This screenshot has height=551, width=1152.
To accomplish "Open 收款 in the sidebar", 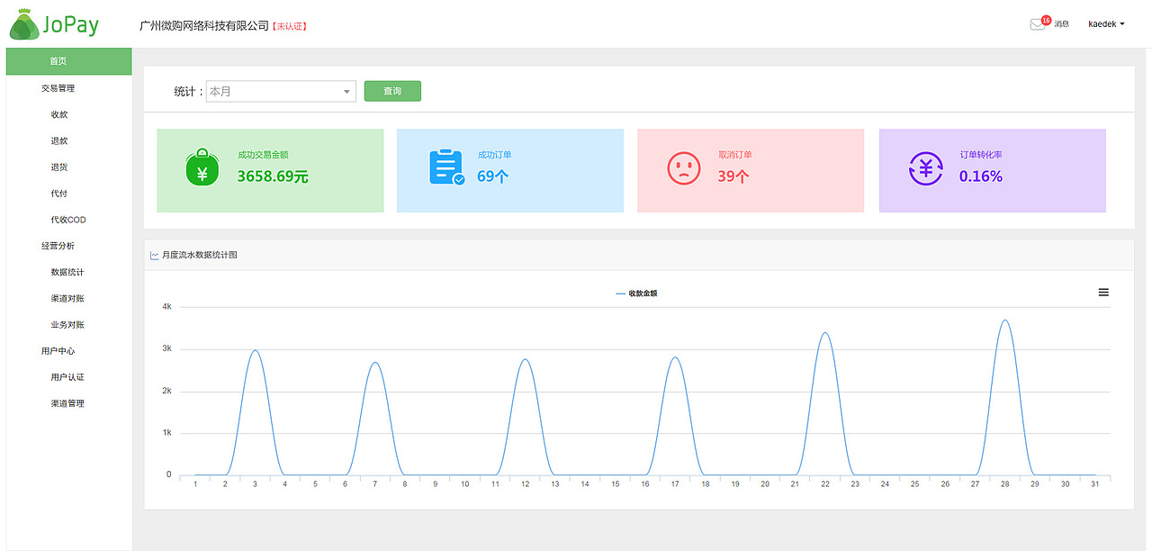I will tap(59, 114).
